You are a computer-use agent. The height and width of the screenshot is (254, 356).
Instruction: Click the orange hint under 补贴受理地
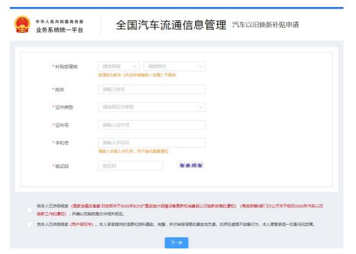(137, 75)
